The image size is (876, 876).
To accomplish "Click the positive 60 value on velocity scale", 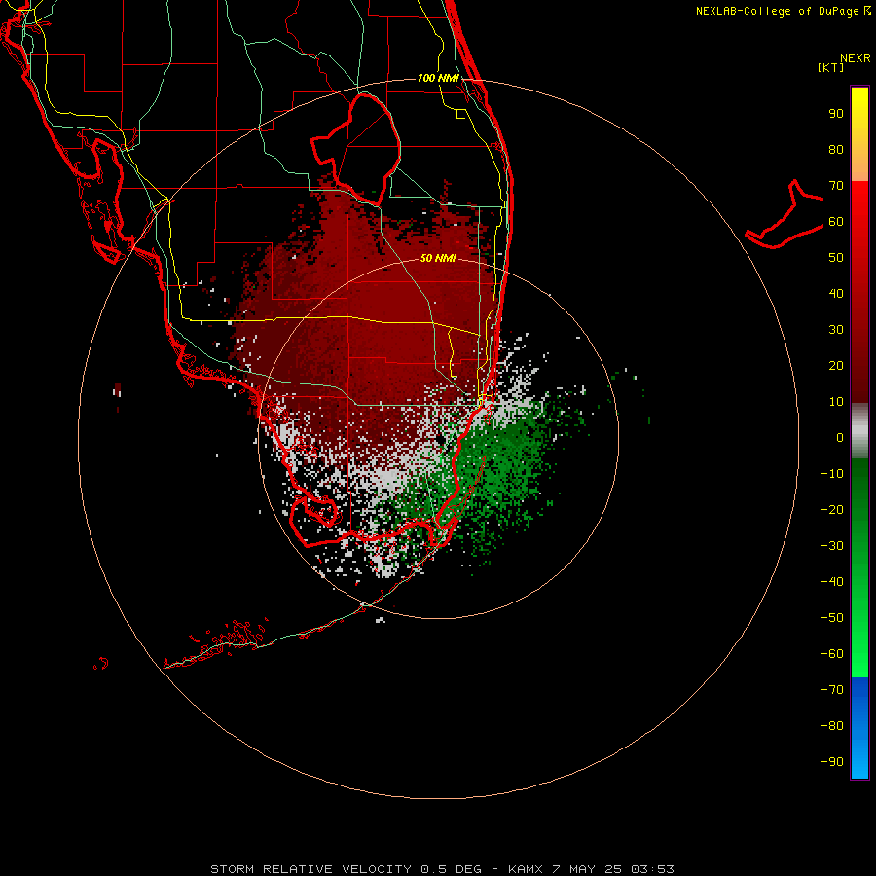I will (836, 222).
